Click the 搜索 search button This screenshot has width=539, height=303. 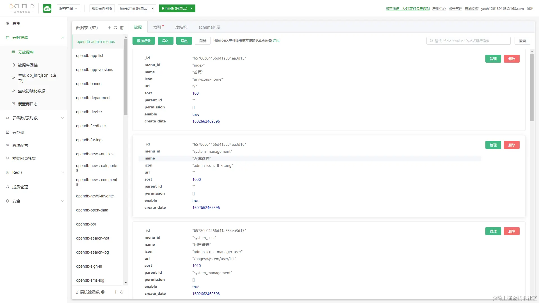tap(522, 41)
